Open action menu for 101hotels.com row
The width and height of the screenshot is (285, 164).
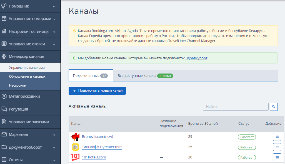(277, 157)
